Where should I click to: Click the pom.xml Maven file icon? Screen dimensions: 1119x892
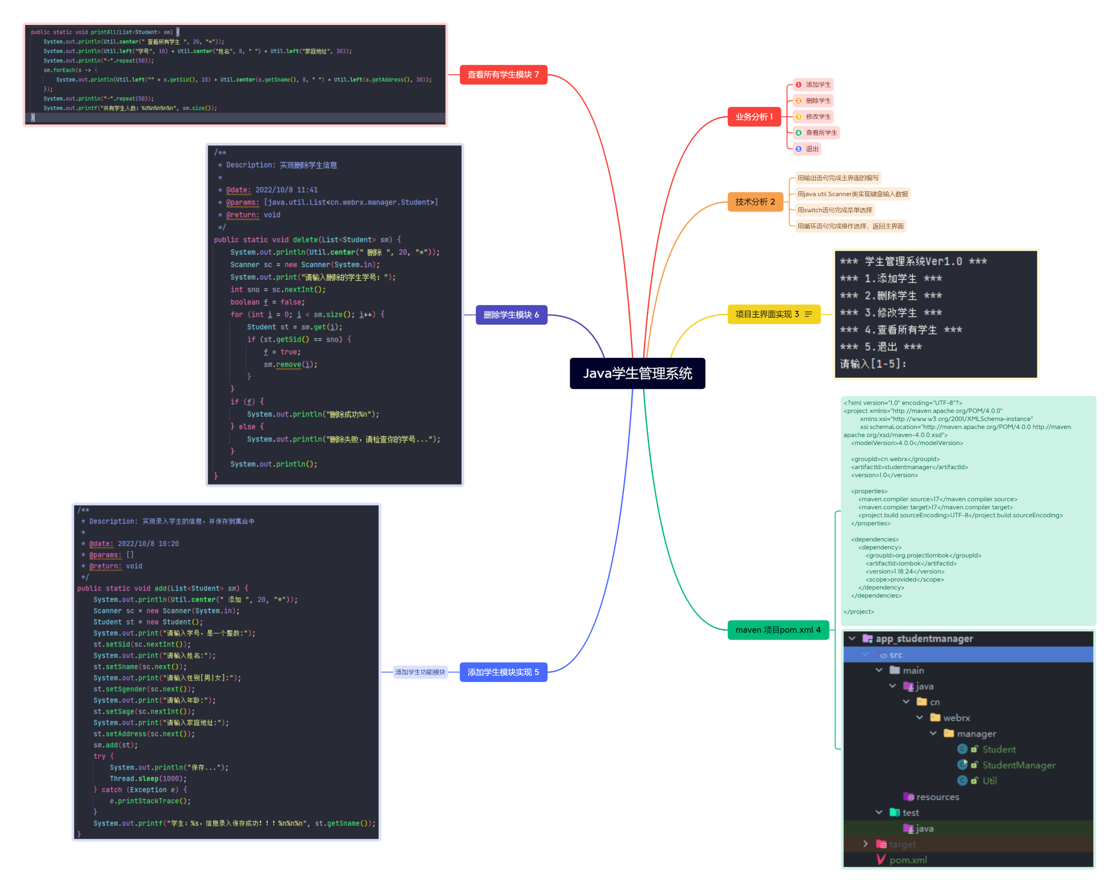(x=881, y=860)
